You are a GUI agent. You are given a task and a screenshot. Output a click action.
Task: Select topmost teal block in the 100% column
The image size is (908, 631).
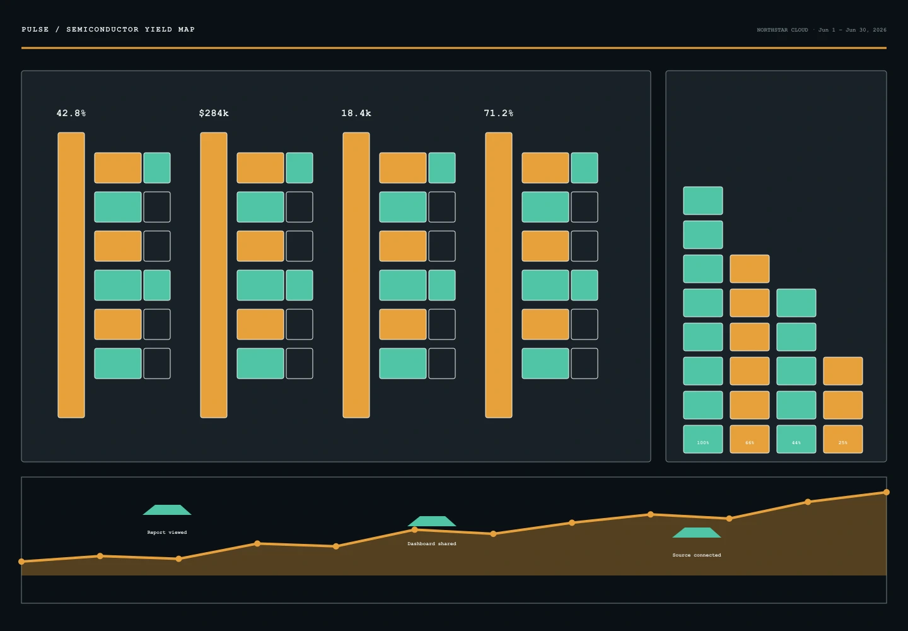[x=703, y=201]
